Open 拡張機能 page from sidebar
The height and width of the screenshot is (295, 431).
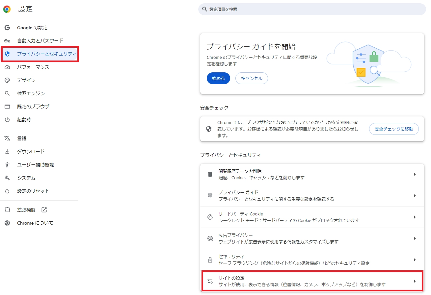[x=26, y=210]
